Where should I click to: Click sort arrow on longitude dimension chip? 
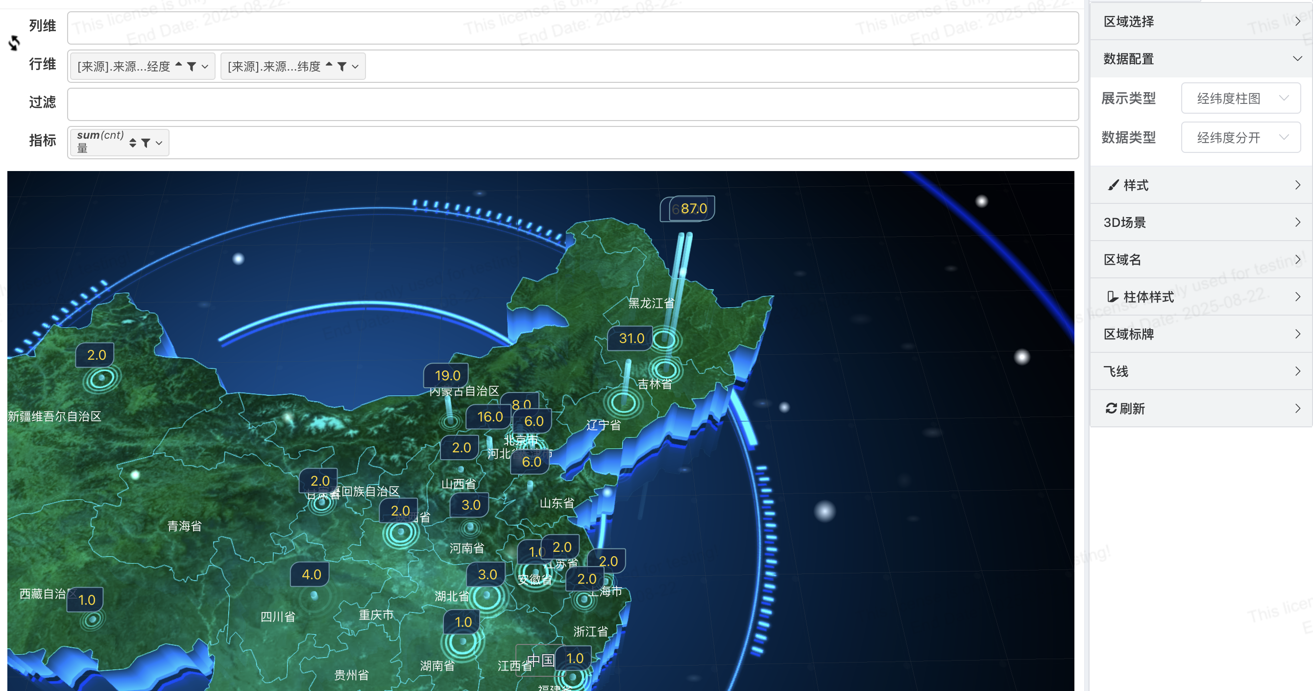pyautogui.click(x=178, y=65)
